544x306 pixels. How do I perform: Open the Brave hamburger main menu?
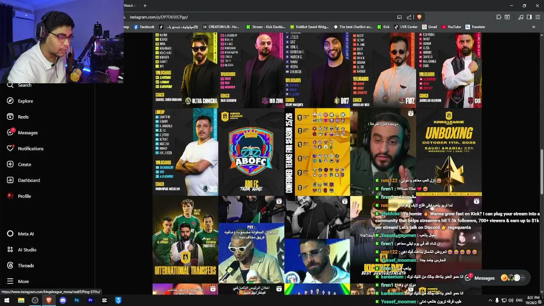pyautogui.click(x=538, y=17)
